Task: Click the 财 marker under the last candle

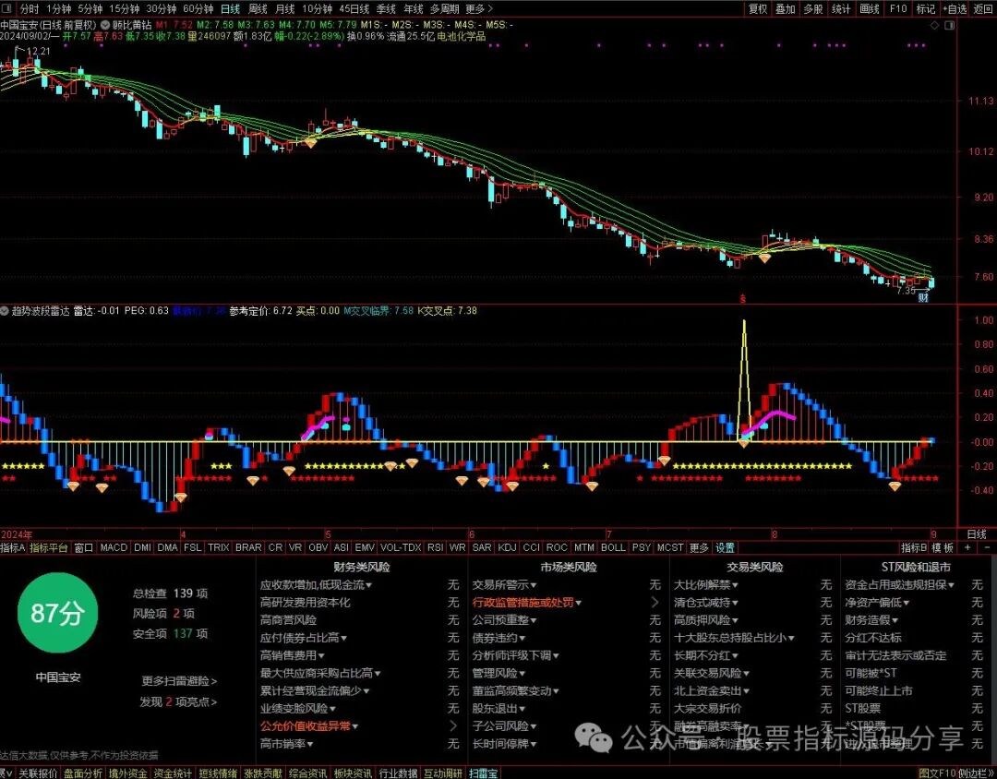Action: coord(924,297)
